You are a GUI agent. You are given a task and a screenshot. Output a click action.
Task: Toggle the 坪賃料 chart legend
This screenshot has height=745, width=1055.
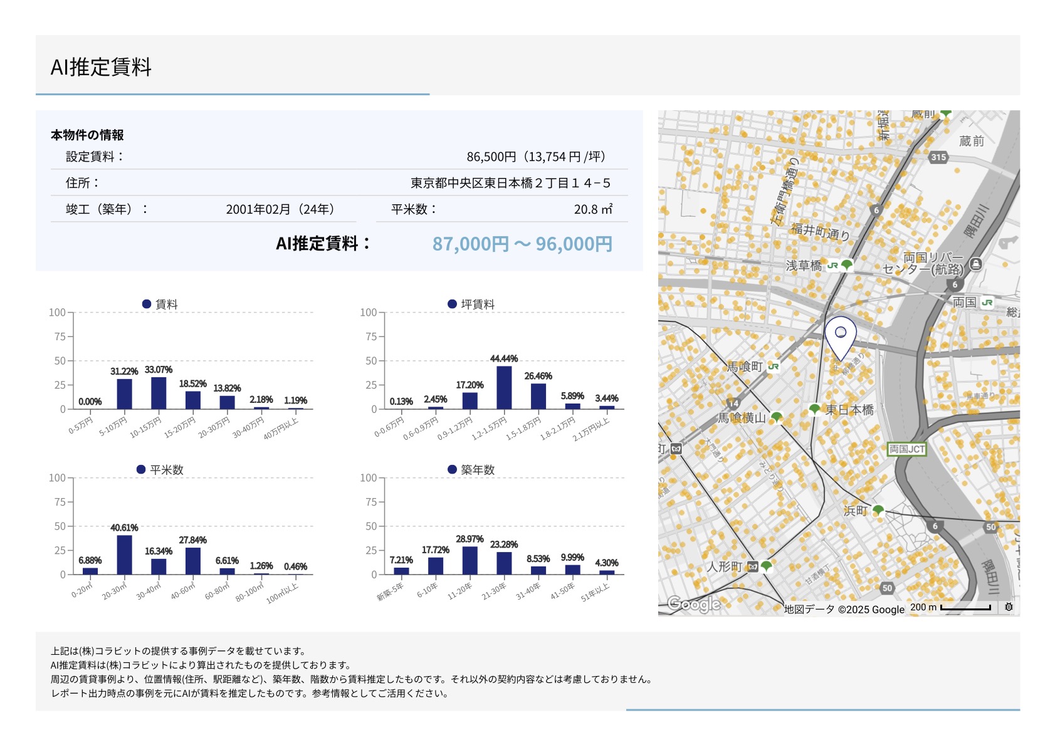pos(471,304)
